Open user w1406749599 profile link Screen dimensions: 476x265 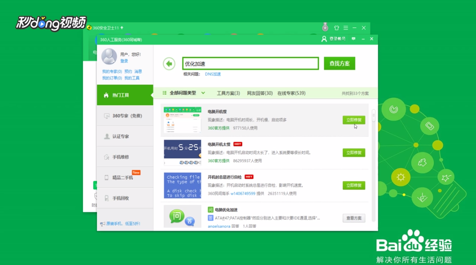click(x=243, y=193)
